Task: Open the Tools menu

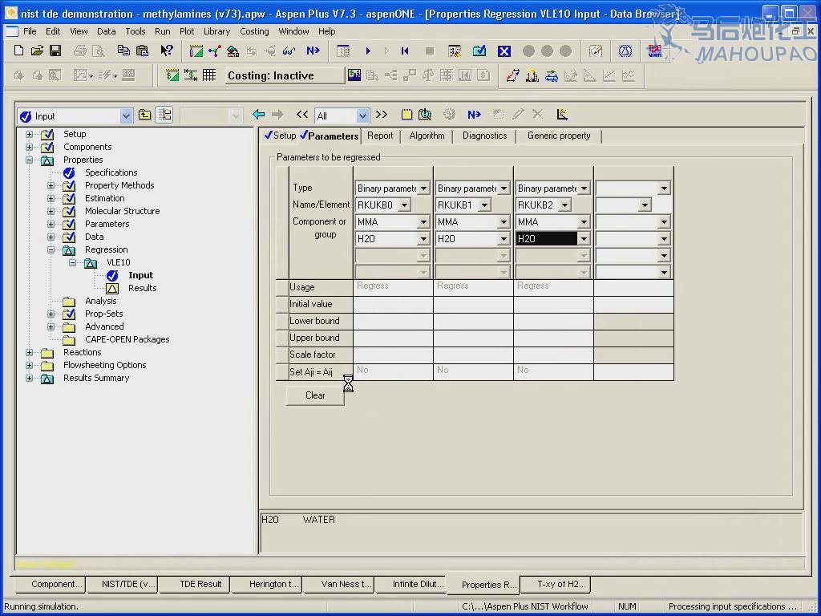Action: [x=135, y=31]
